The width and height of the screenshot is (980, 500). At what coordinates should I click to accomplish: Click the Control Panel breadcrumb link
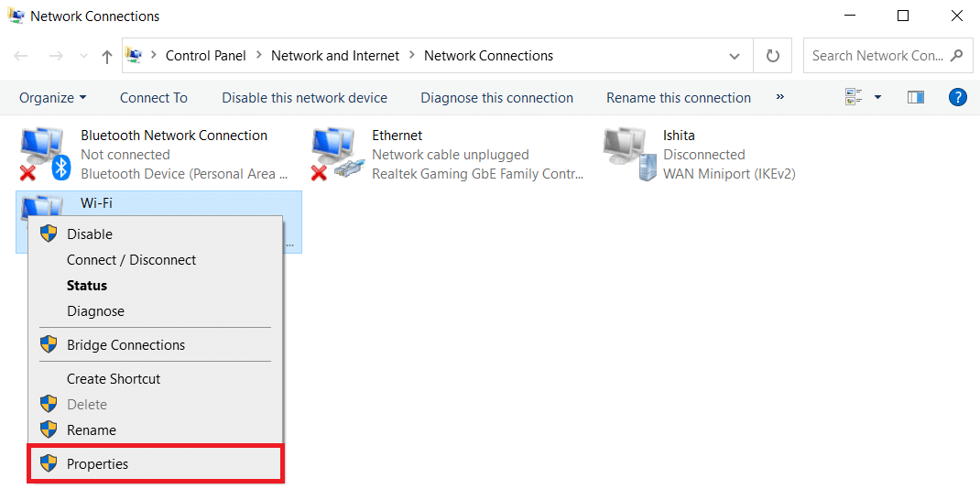(205, 56)
